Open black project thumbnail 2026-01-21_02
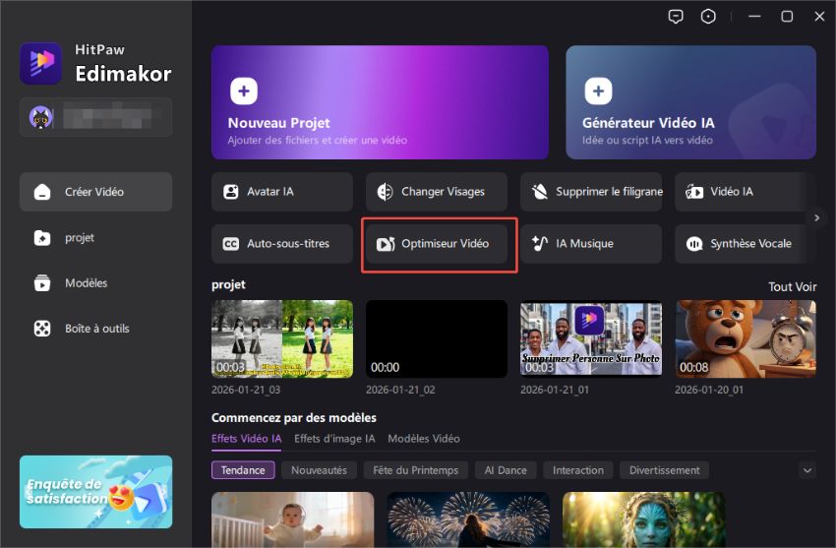 (x=437, y=339)
